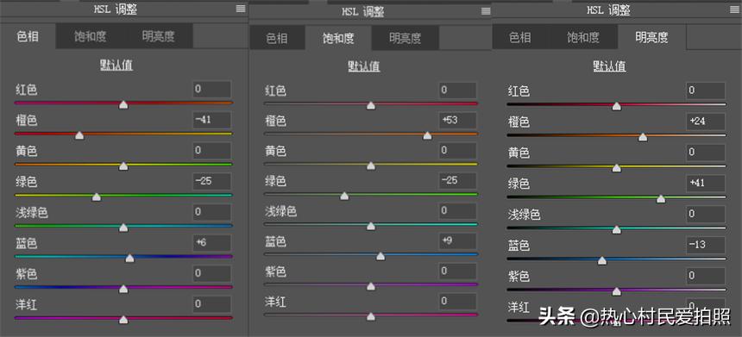Viewport: 742px width, 337px height.
Task: Focus the 浅绿色 saturation value field
Action: click(x=457, y=211)
